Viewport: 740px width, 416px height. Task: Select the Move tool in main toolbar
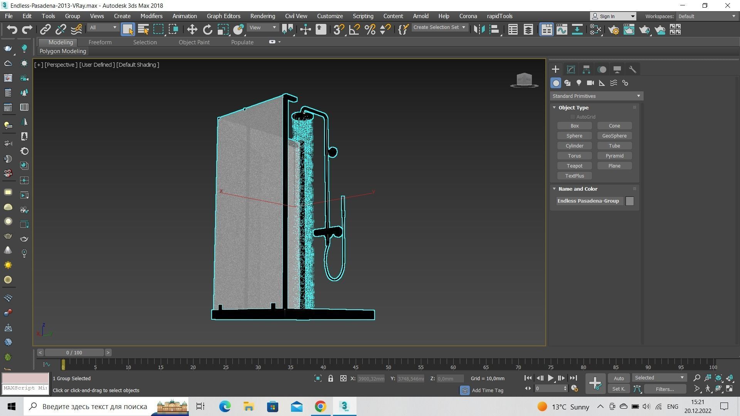pyautogui.click(x=192, y=30)
